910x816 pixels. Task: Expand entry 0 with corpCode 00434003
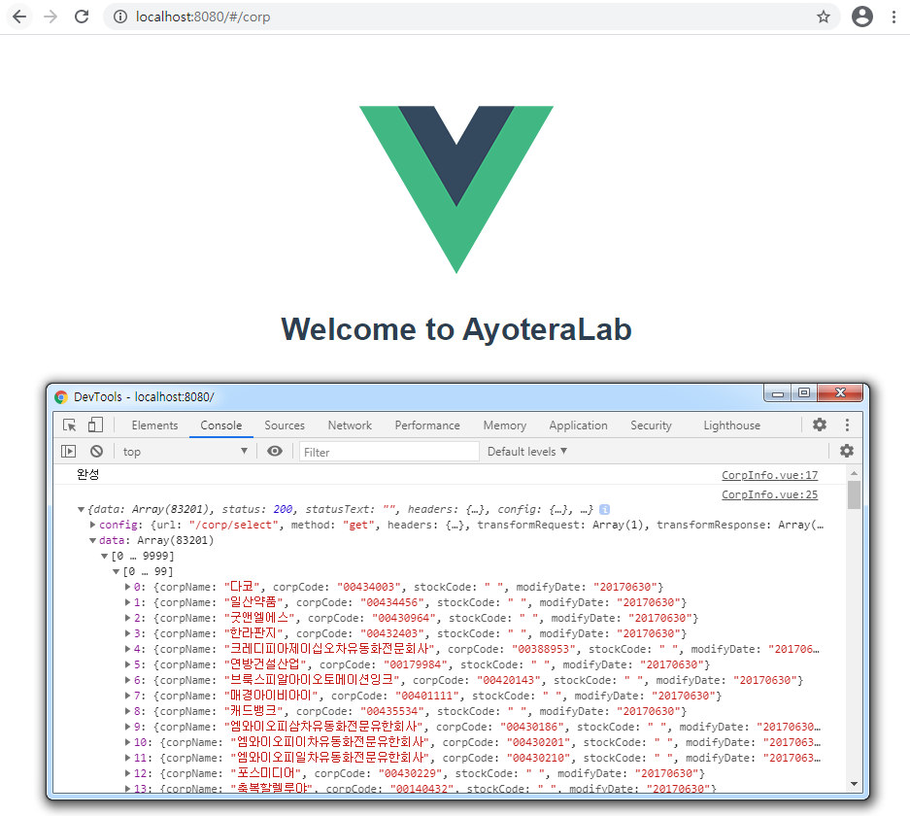[127, 587]
